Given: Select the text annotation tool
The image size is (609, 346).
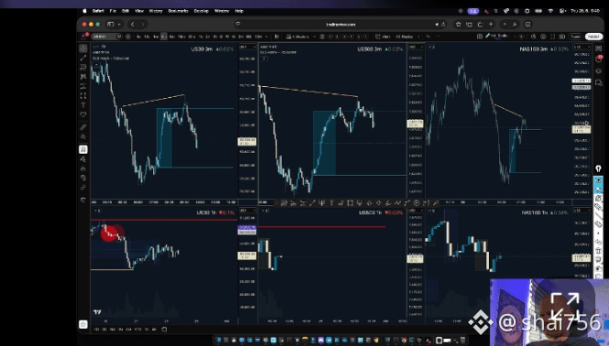Looking at the screenshot, I should [x=83, y=105].
